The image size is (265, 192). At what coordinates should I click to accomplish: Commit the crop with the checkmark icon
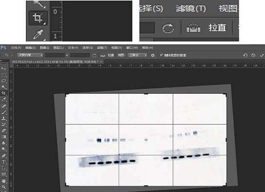[262, 55]
